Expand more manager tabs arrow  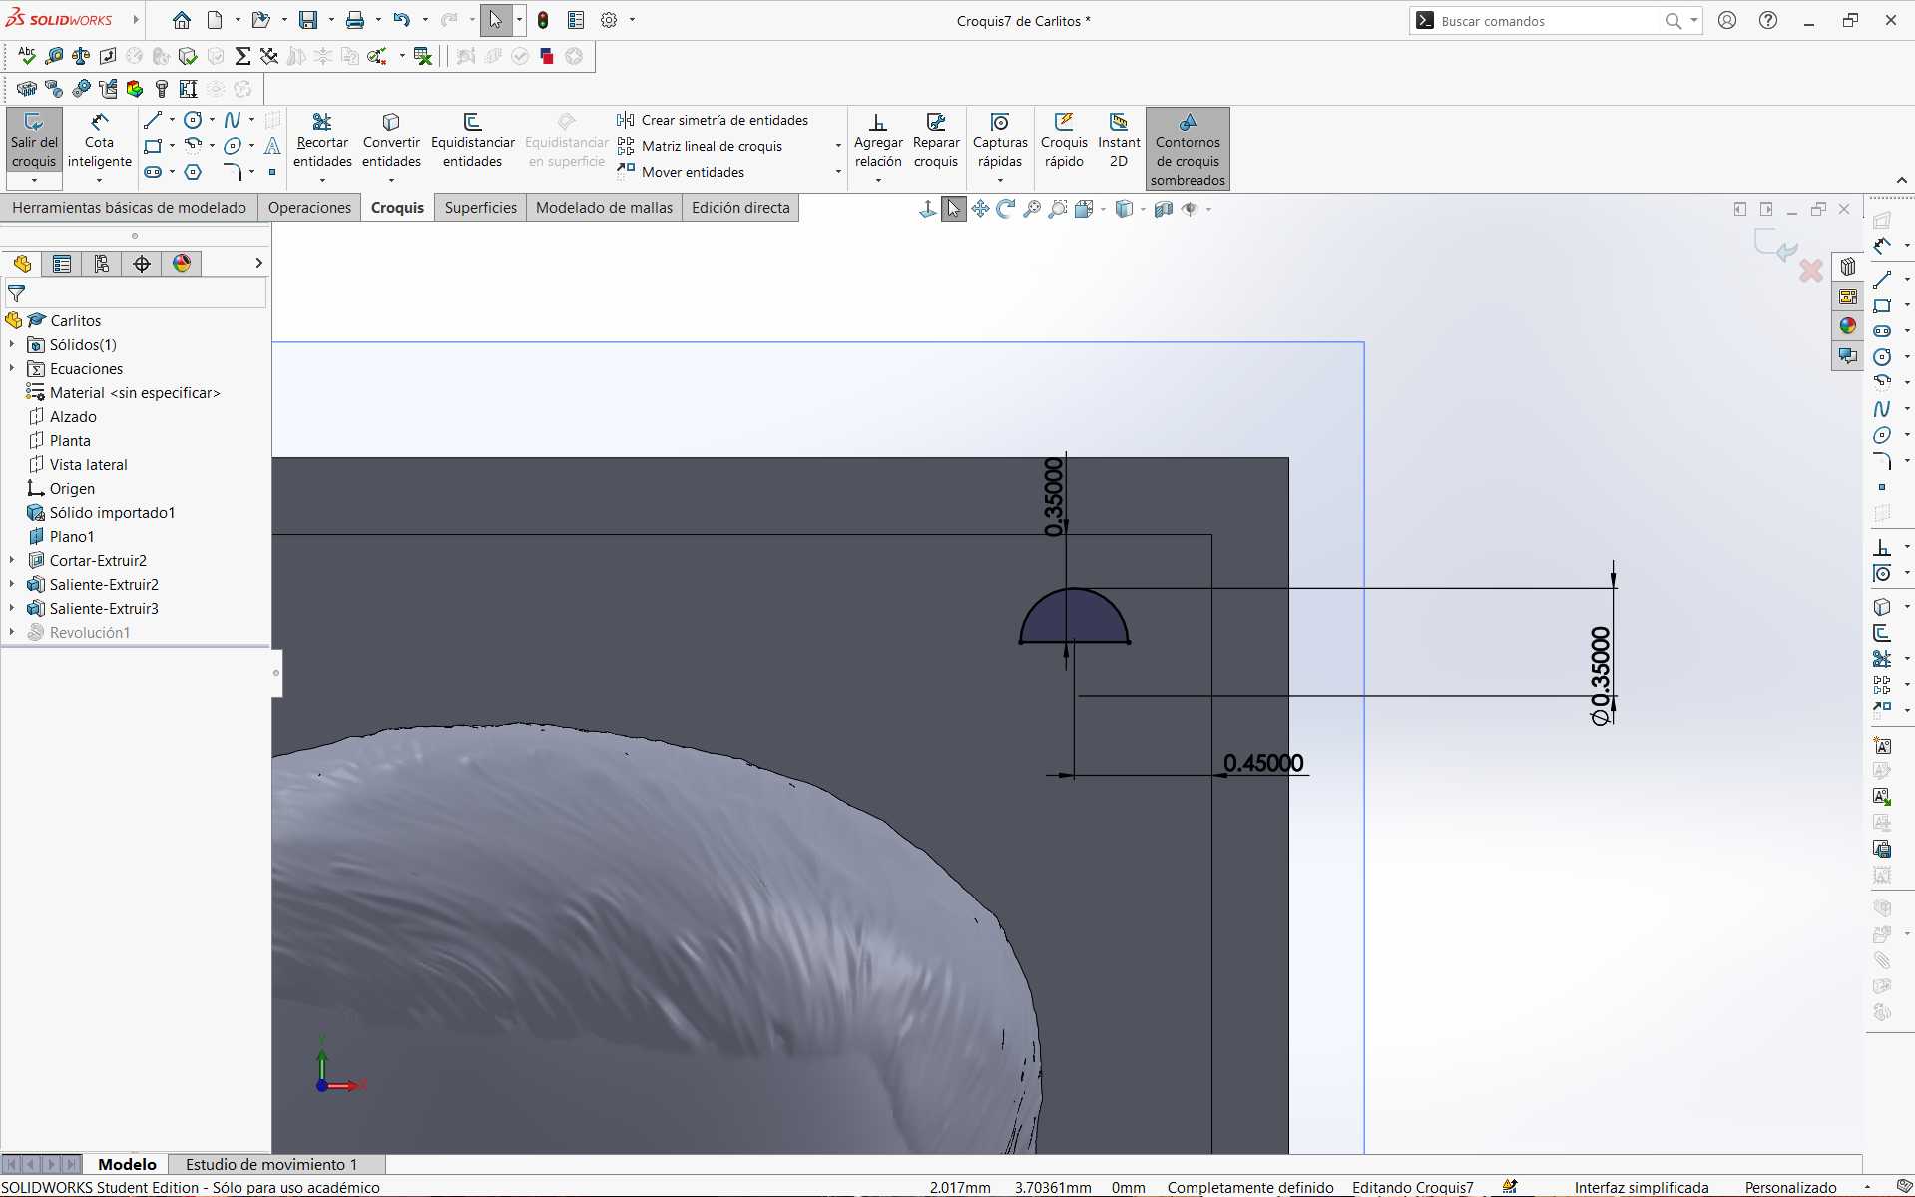pyautogui.click(x=258, y=263)
